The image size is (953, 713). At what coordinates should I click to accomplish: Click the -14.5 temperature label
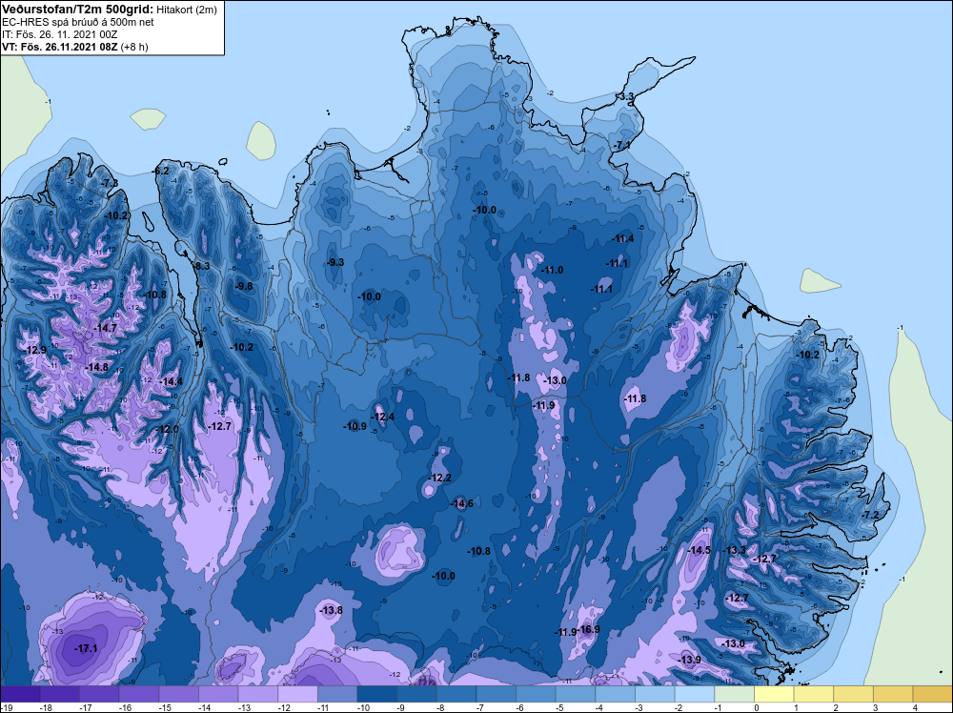coord(699,550)
